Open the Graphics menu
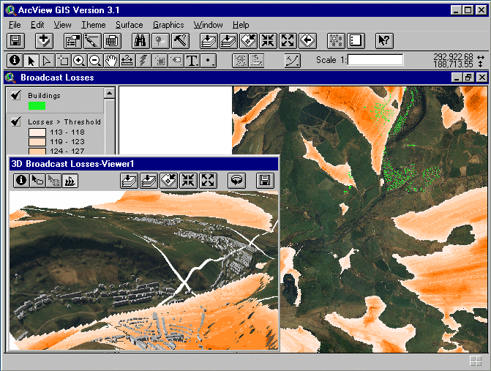 [x=168, y=25]
